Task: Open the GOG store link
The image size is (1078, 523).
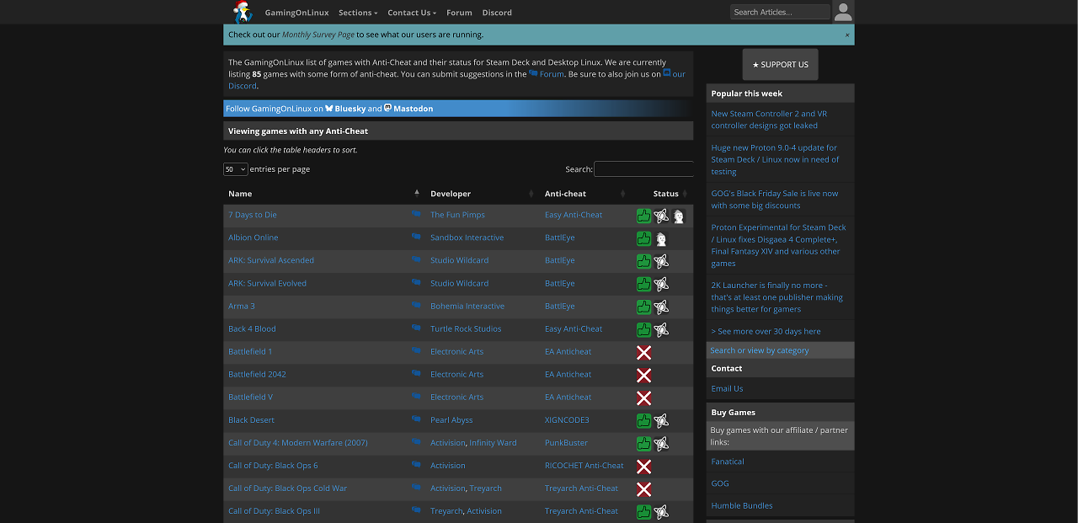Action: point(720,483)
